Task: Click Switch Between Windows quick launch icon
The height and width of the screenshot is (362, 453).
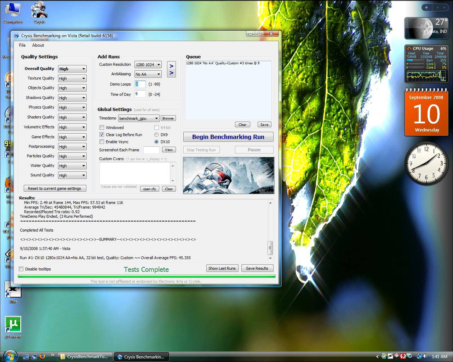Action: point(34,357)
